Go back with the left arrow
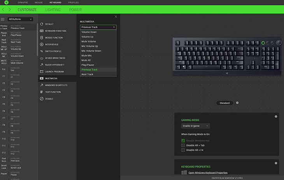 pos(3,9)
